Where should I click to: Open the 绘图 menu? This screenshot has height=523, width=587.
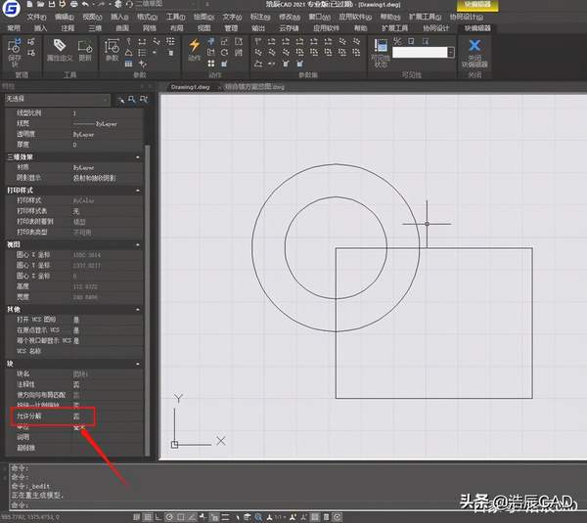click(204, 17)
